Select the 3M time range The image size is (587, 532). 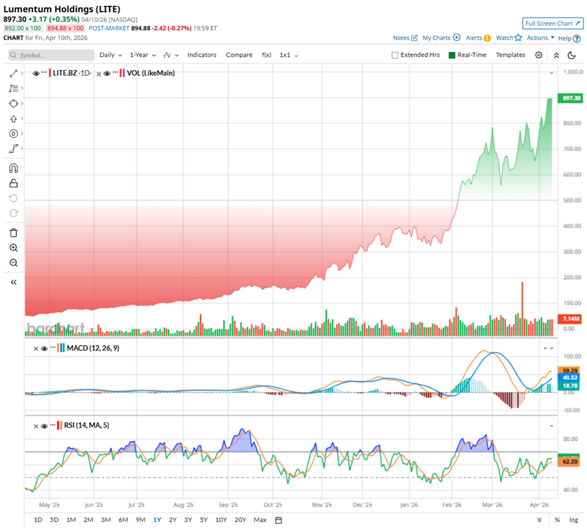click(105, 520)
